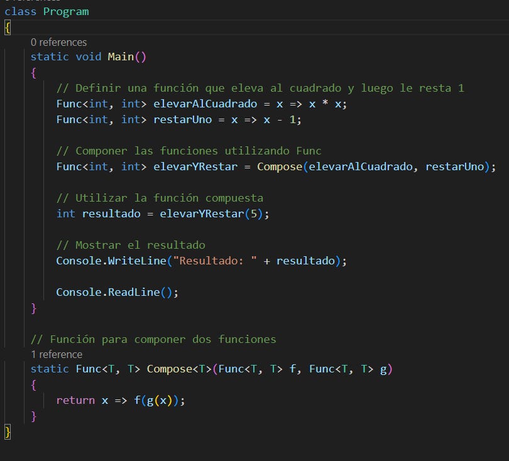The height and width of the screenshot is (461, 509).
Task: Click 'ReadLine' in the Console.ReadLine call
Action: [134, 292]
